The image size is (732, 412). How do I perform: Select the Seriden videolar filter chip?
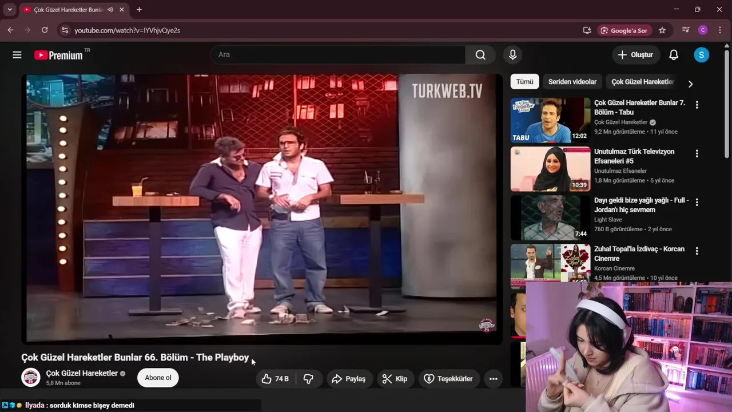(x=572, y=82)
